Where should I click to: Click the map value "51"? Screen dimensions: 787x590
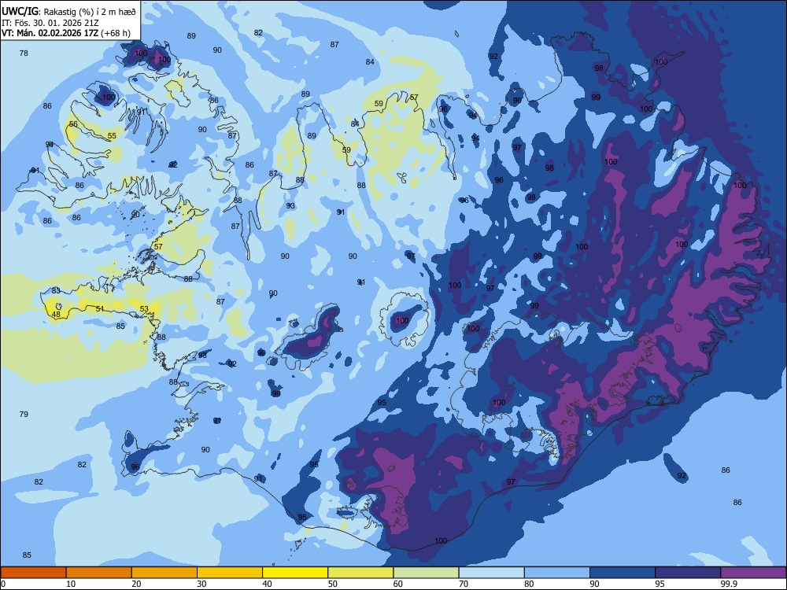pos(100,308)
